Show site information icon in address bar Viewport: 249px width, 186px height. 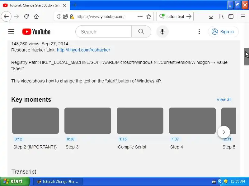click(x=59, y=16)
